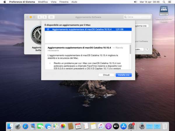Click the Software Update gear icon
Screen dimensions: 175x131
(x=36, y=35)
